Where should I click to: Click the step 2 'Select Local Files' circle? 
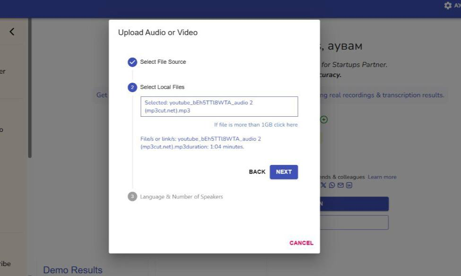pos(132,87)
